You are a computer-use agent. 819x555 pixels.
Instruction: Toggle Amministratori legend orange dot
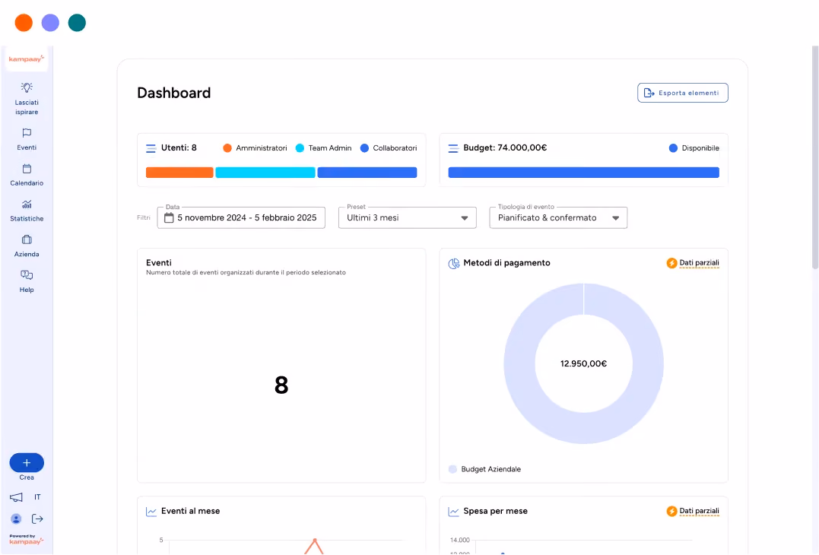tap(227, 148)
